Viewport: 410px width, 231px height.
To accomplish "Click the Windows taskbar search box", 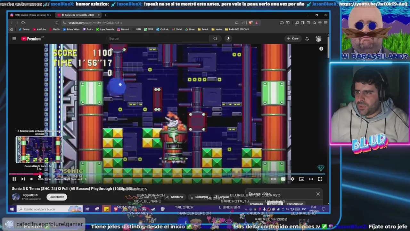I will coord(50,209).
